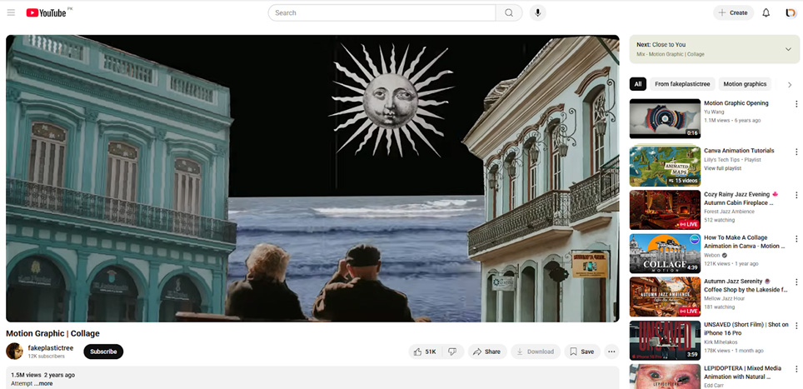Activate voice search microphone
The width and height of the screenshot is (803, 389).
tap(537, 12)
